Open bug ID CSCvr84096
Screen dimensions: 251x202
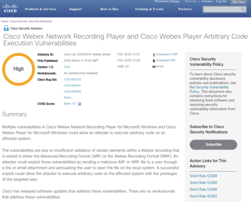click(72, 91)
